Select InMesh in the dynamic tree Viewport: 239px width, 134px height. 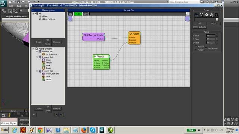pyautogui.click(x=49, y=63)
